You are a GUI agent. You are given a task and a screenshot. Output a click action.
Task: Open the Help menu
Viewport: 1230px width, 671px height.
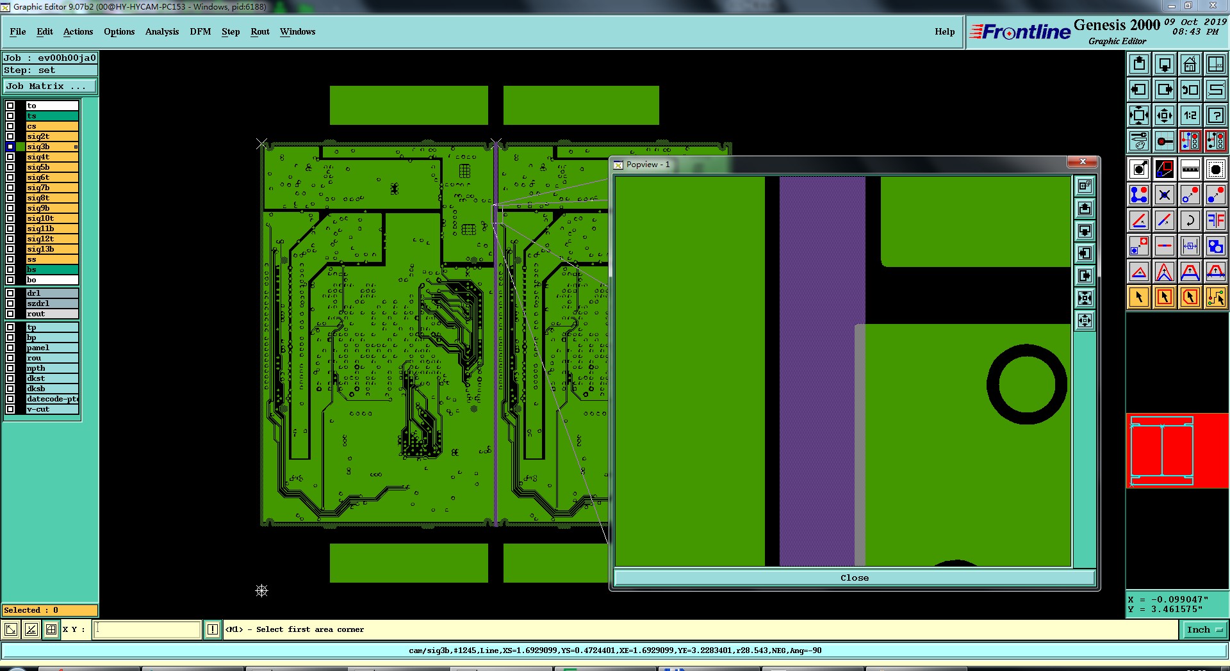(x=944, y=31)
